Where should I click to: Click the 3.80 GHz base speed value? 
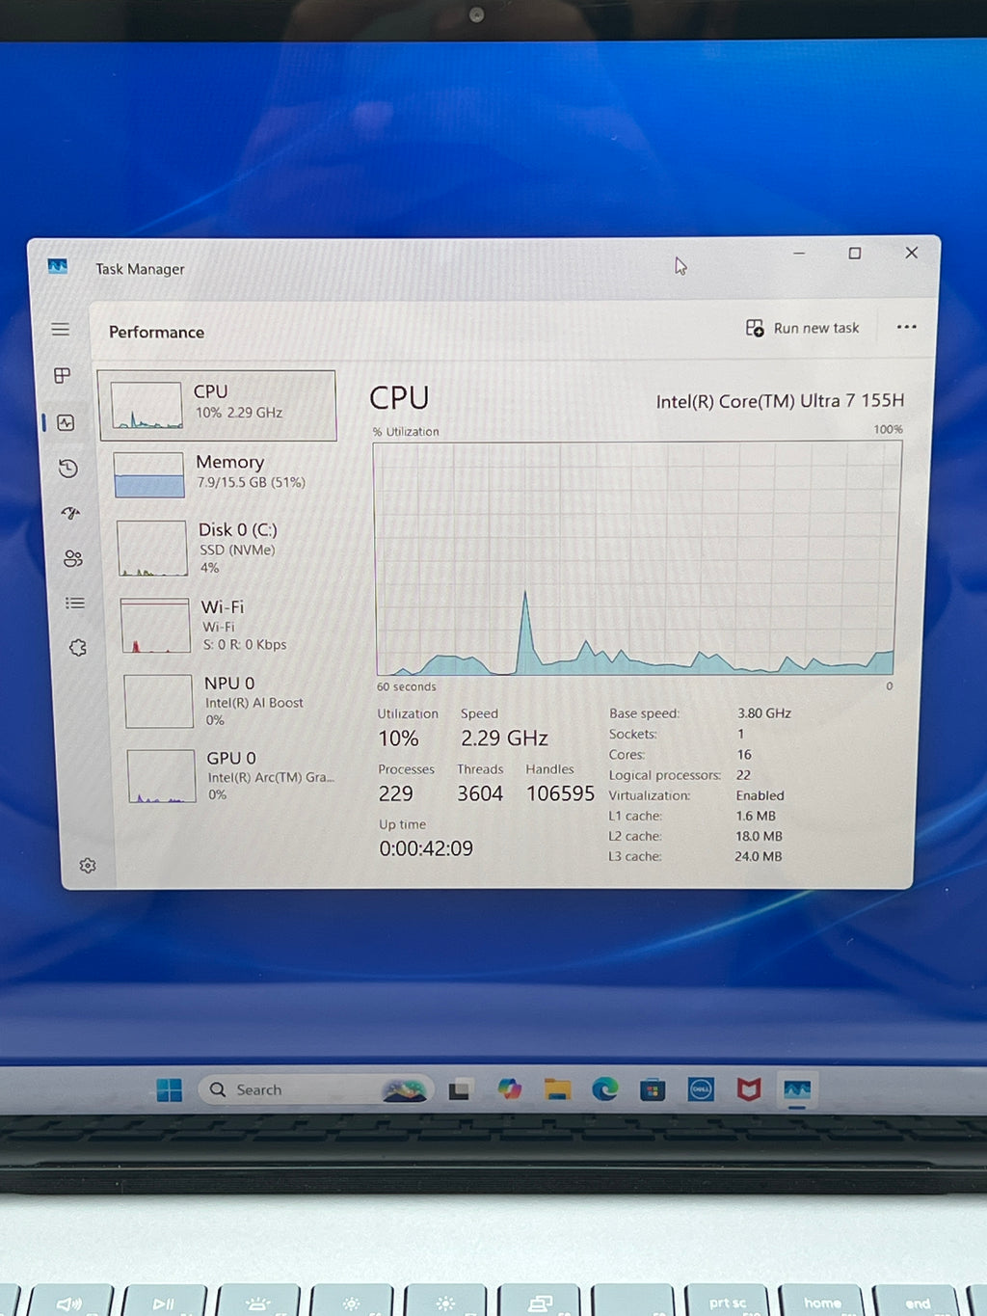click(764, 713)
